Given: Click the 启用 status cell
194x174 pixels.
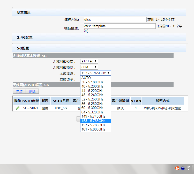Looking at the screenshot, I should [45, 108].
